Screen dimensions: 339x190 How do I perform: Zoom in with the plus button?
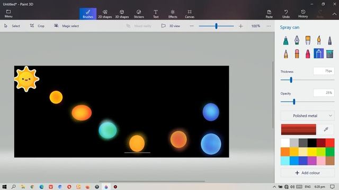pos(240,26)
